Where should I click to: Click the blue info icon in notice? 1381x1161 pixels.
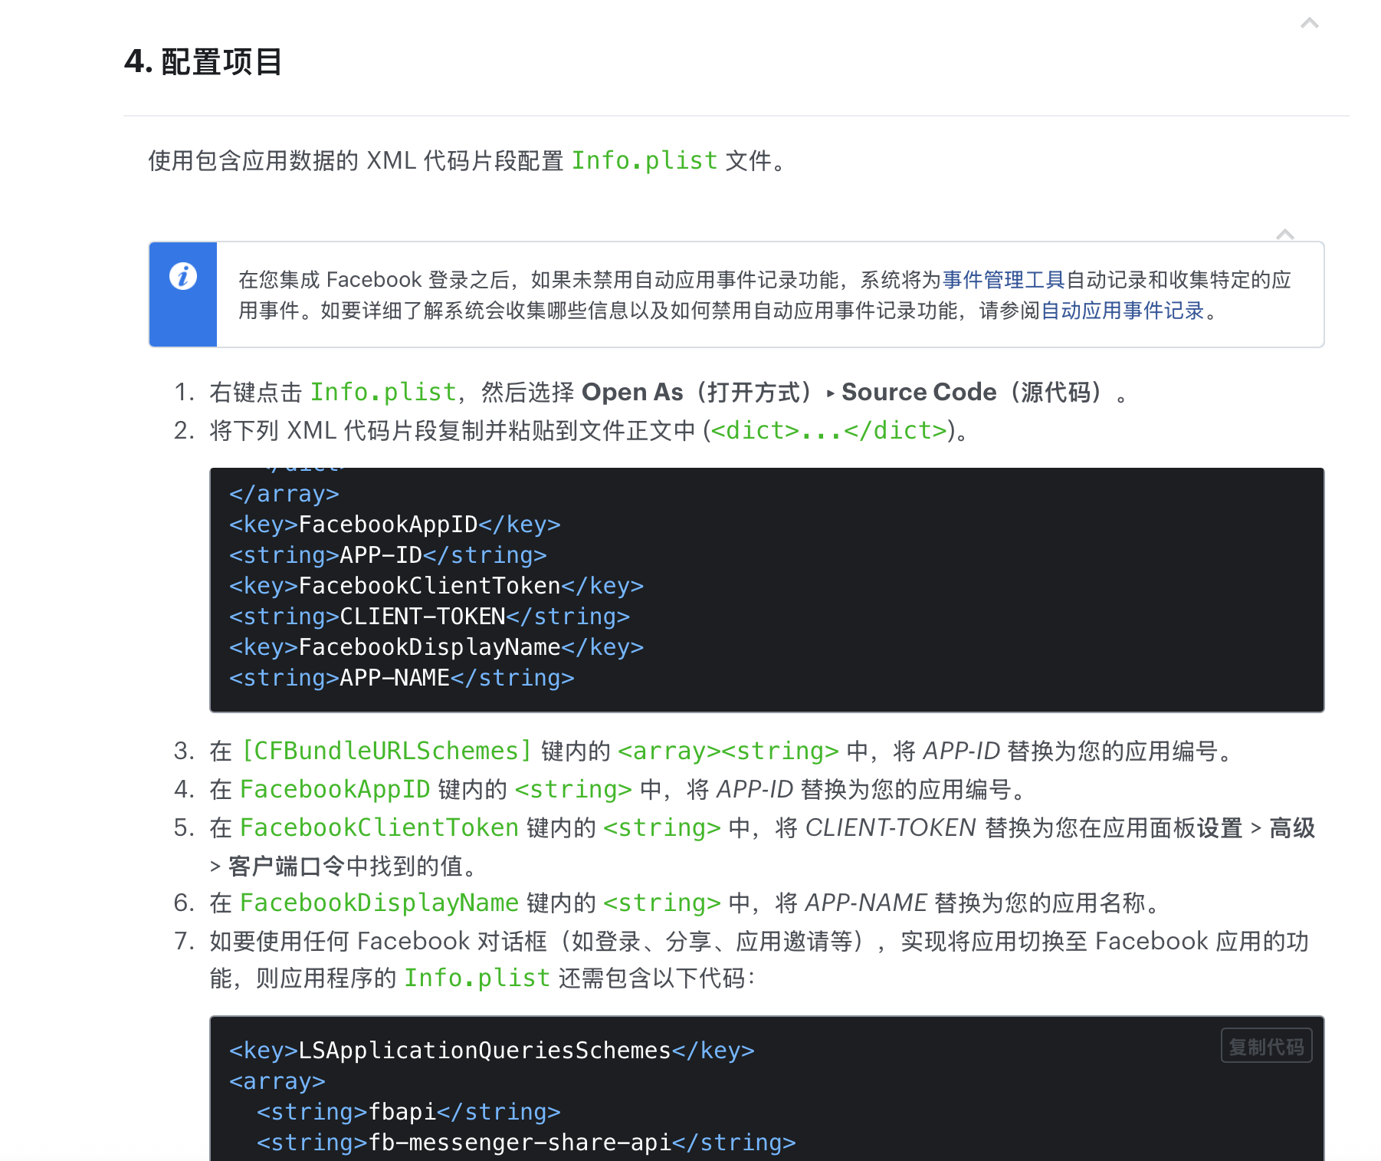coord(183,276)
